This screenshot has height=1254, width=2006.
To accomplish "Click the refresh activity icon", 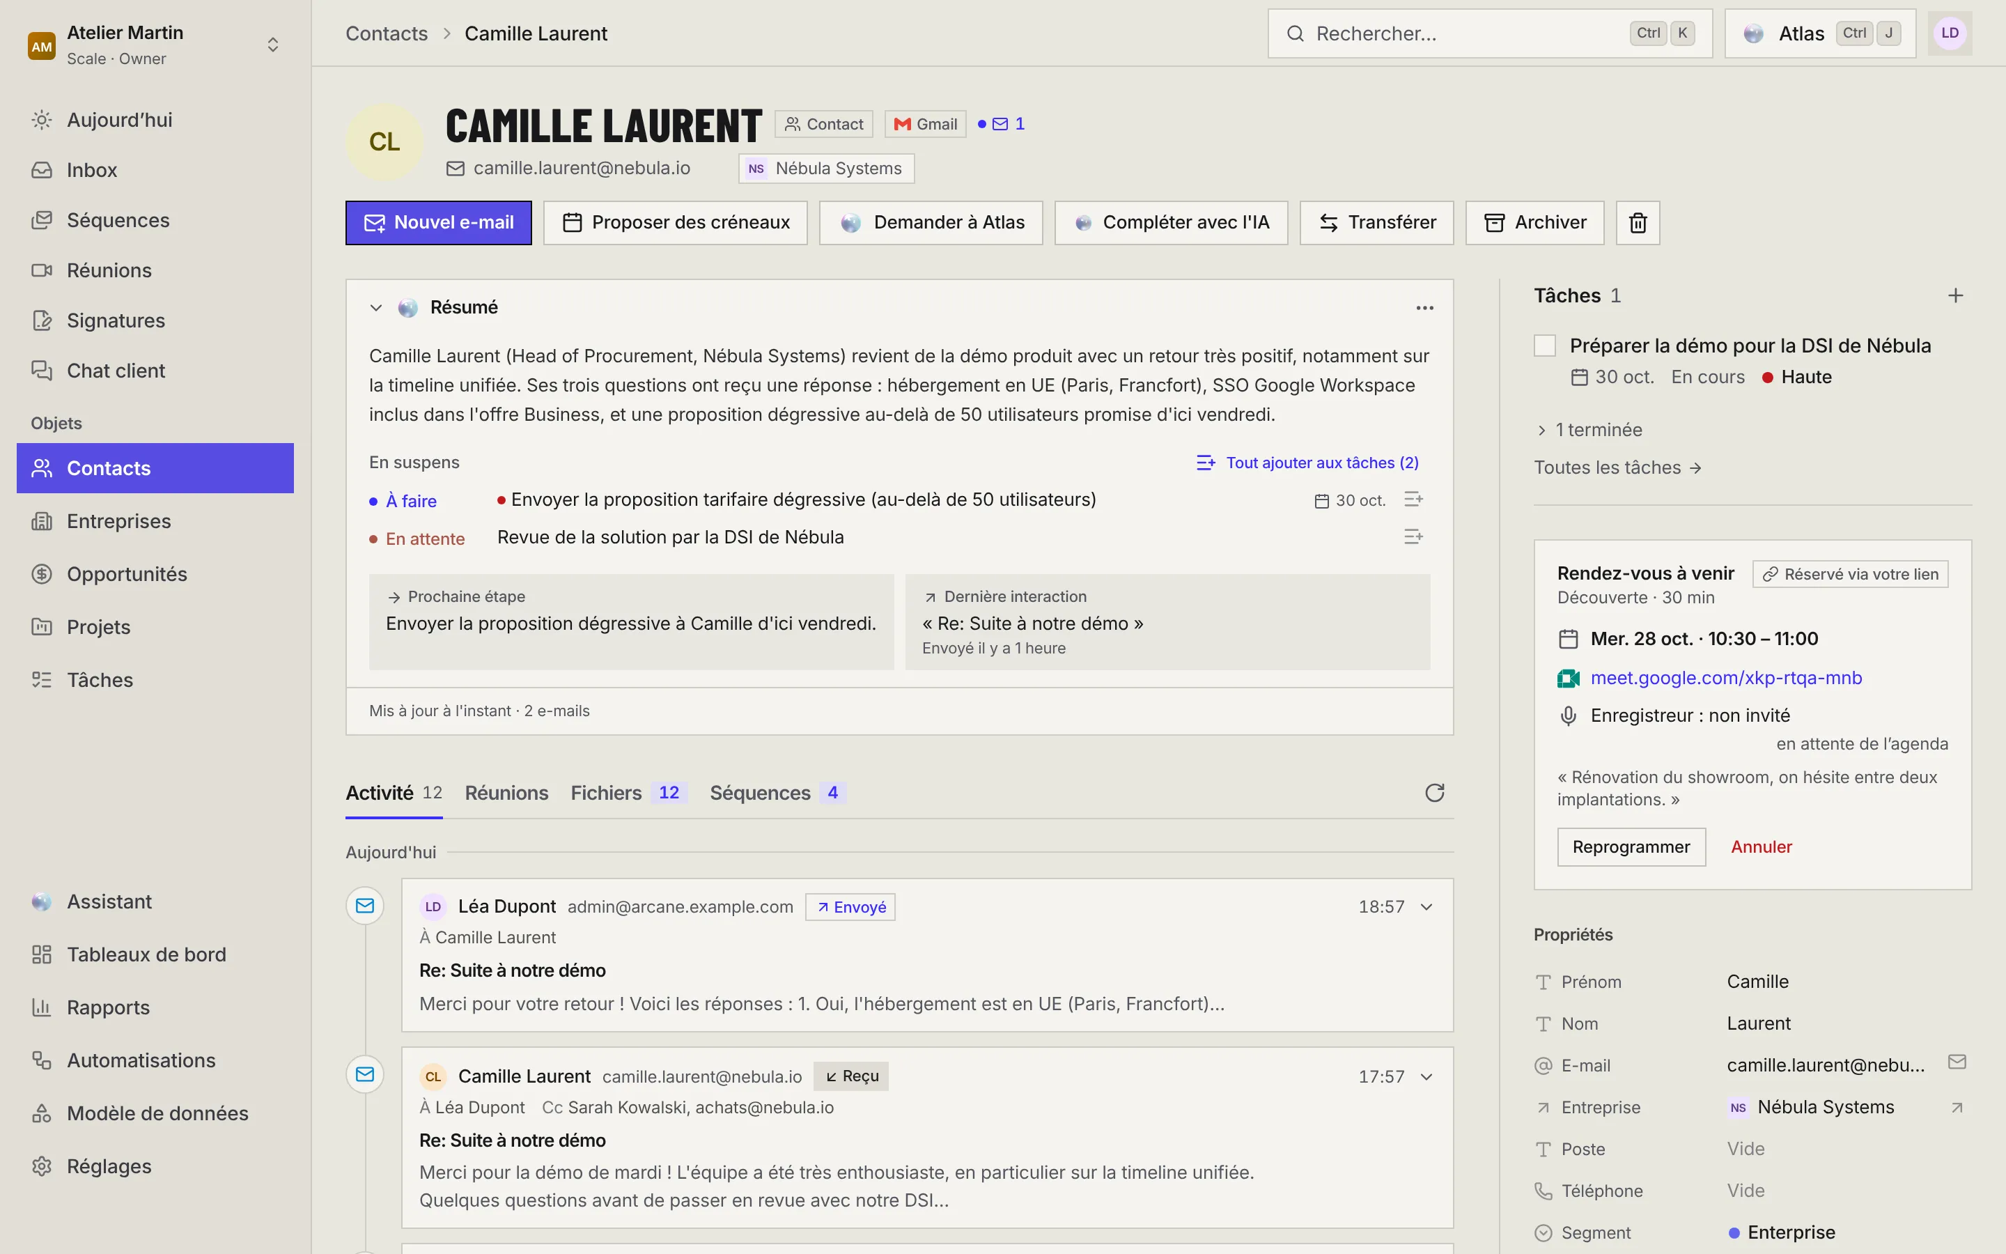I will [x=1435, y=793].
